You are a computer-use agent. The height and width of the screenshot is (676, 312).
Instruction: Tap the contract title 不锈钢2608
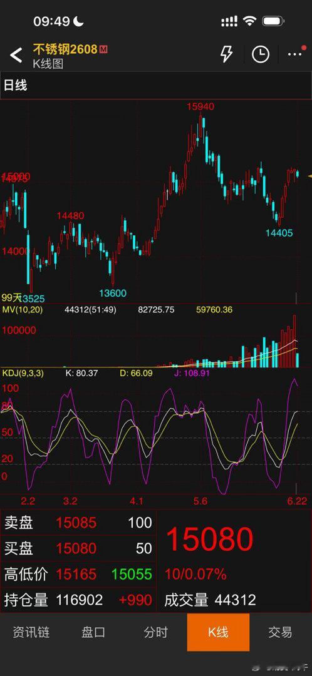(65, 49)
